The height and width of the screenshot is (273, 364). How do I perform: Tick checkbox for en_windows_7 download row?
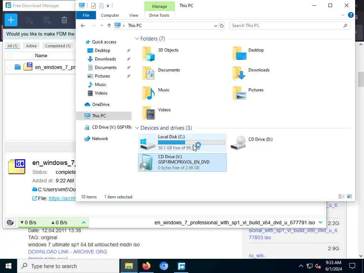[x=10, y=67]
